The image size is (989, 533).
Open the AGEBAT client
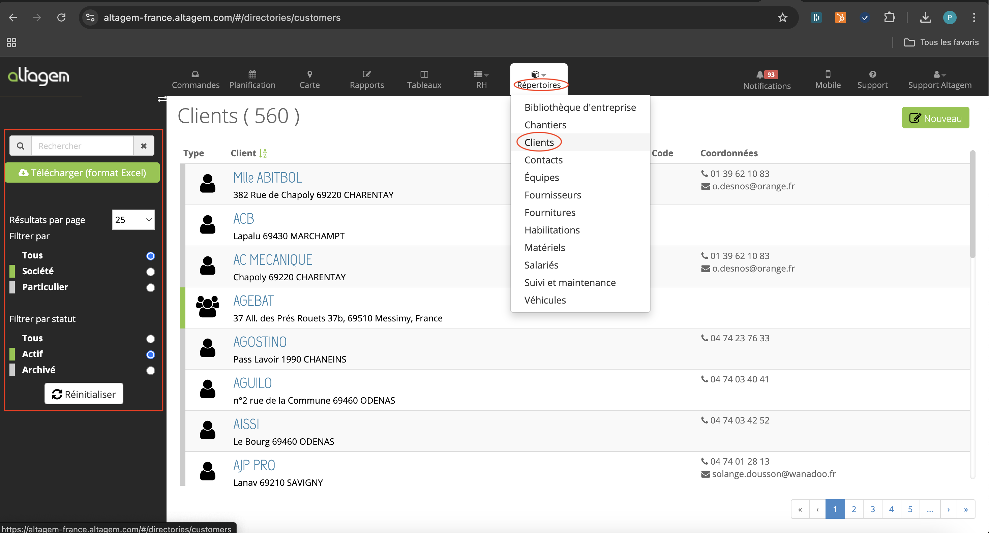click(x=253, y=301)
